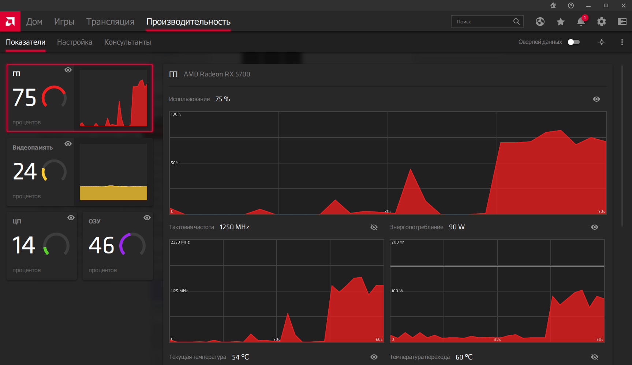Click the search magnifier icon

[516, 22]
